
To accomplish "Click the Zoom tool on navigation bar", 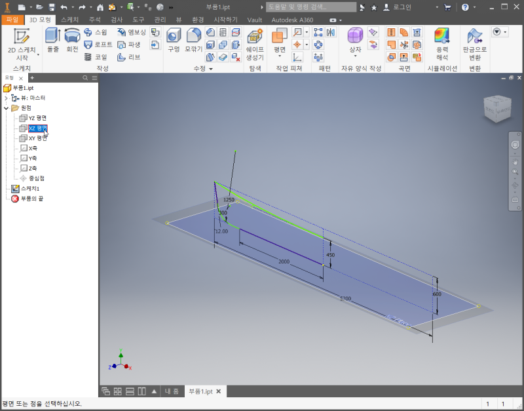I will click(x=515, y=172).
